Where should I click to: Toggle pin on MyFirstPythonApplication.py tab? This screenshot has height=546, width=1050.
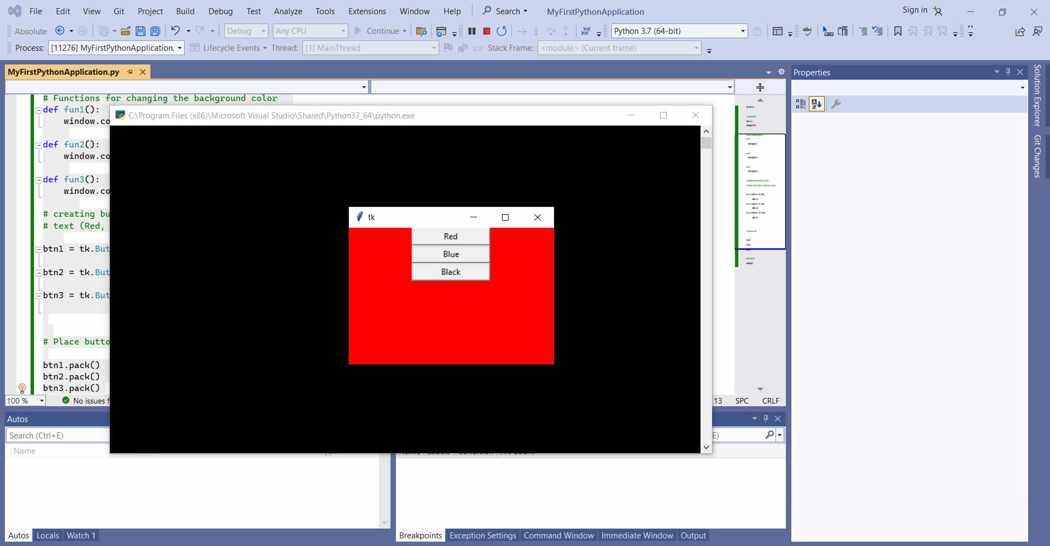point(130,72)
